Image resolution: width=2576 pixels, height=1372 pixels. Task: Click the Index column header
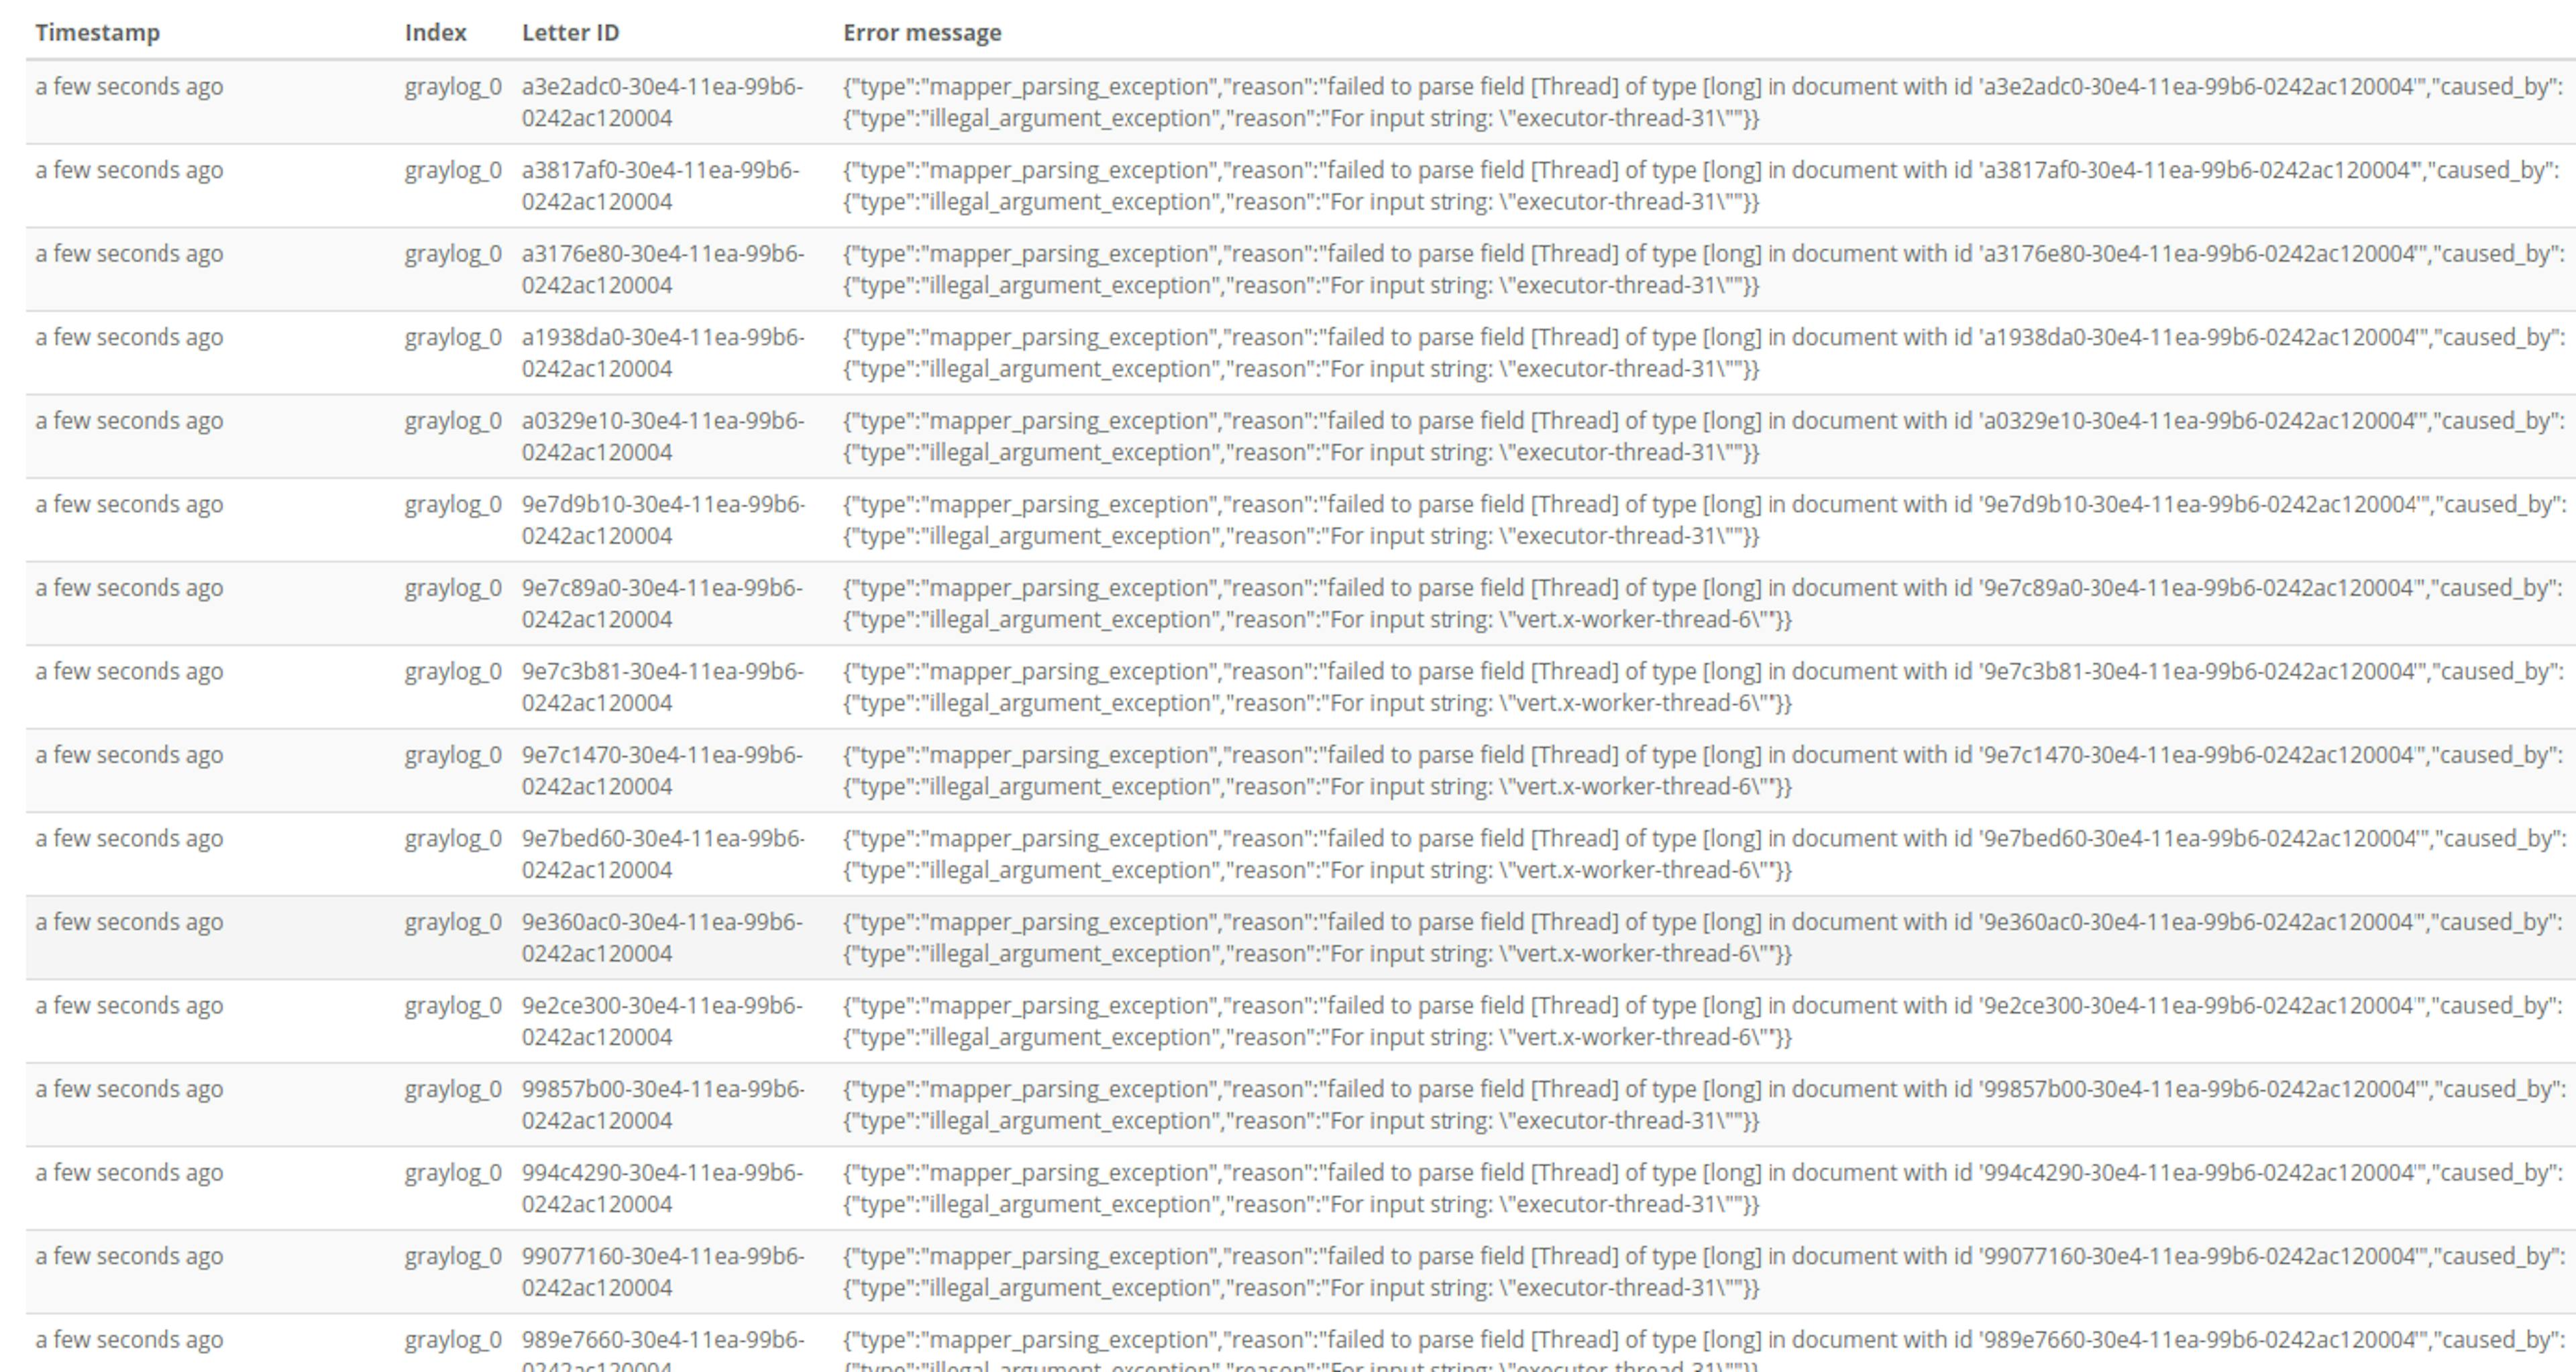coord(435,33)
